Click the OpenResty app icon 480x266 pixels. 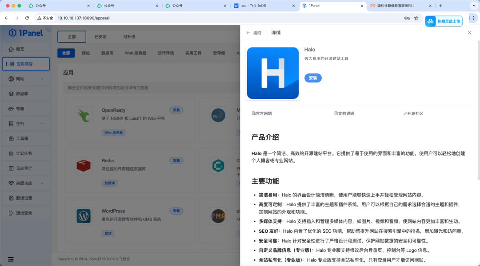click(x=84, y=115)
